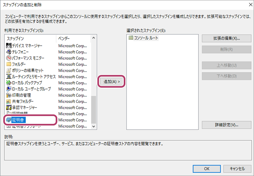Click the ベンダー column header
254x176 pixels.
pyautogui.click(x=74, y=38)
